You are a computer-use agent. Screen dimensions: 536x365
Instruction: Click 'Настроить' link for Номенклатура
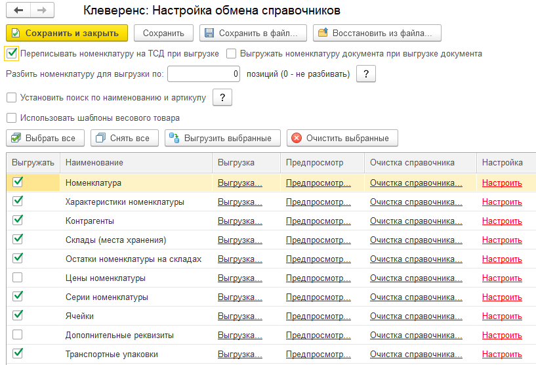click(502, 183)
